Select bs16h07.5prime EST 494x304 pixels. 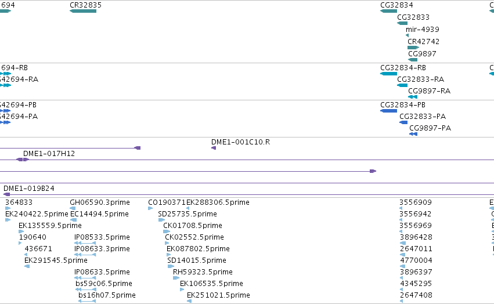point(107,295)
